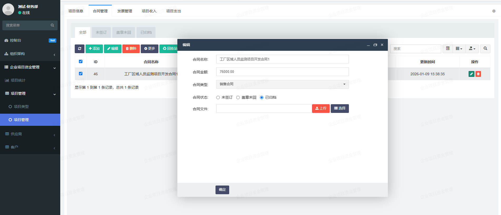Viewport: 501px width, 215px height.
Task: Select the 盖章未回 contract status radio
Action: click(x=238, y=98)
